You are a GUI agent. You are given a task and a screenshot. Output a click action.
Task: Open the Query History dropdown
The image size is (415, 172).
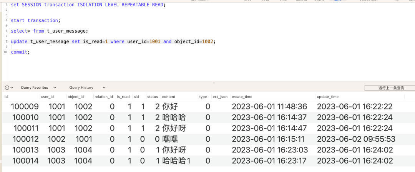87,88
